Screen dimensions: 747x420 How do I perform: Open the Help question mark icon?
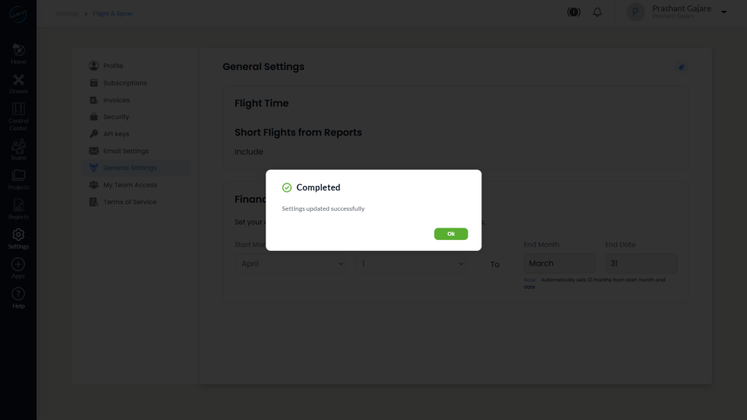18,294
